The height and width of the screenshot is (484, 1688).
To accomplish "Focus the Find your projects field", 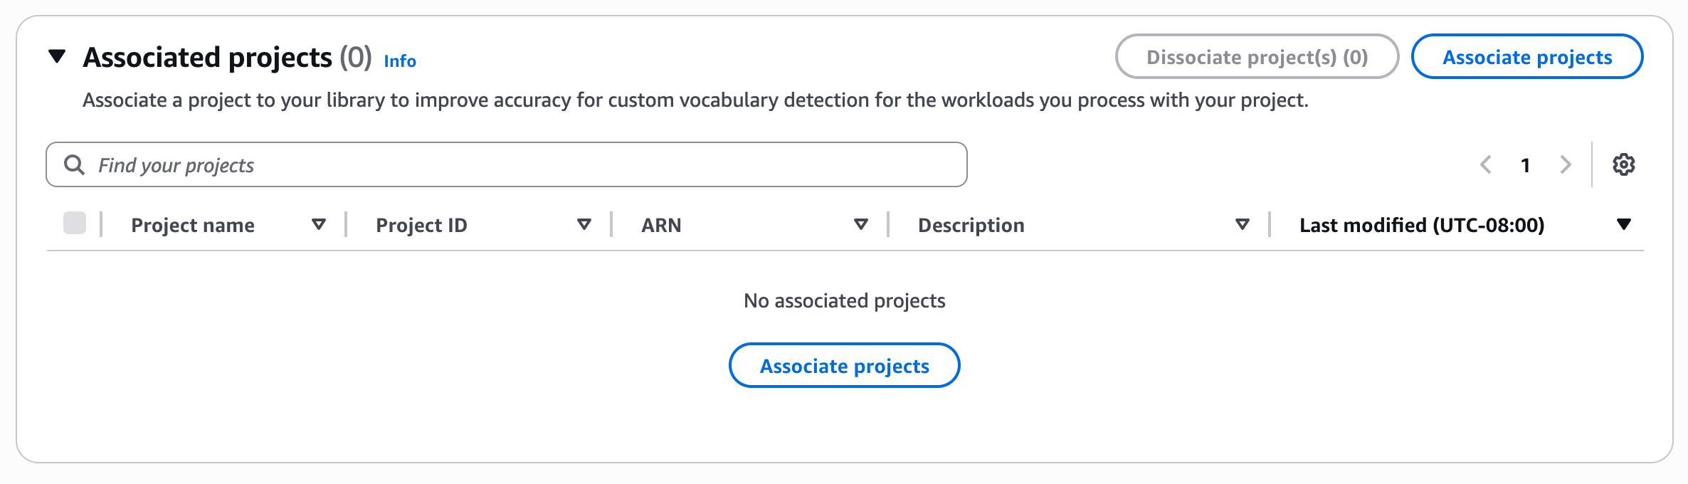I will [507, 164].
